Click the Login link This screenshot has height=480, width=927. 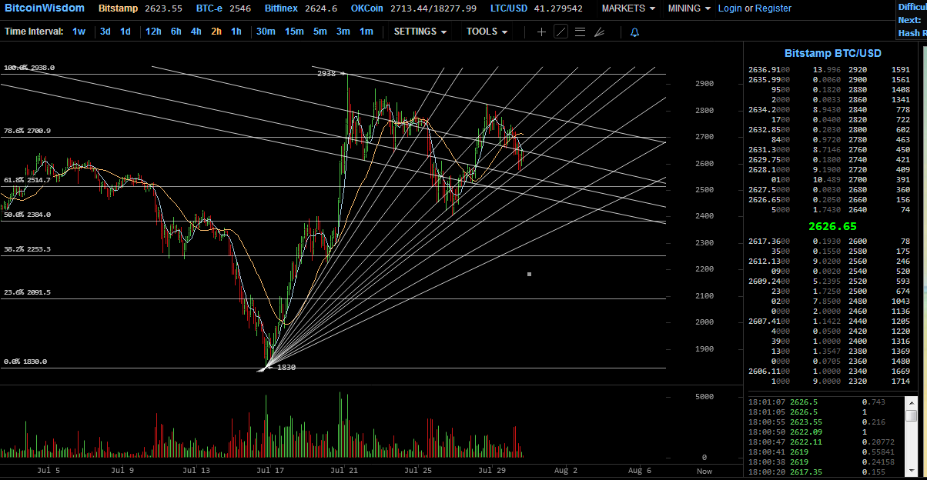pyautogui.click(x=730, y=8)
